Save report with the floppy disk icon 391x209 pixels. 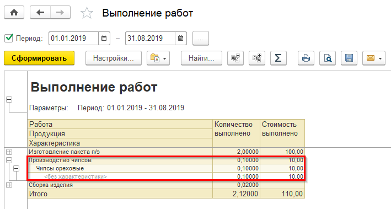[x=349, y=58]
